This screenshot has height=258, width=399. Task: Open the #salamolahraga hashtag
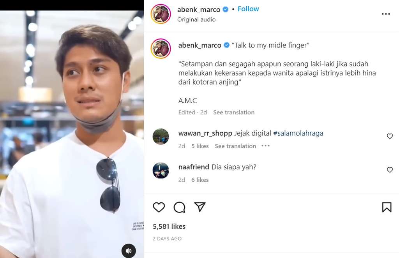click(x=298, y=133)
